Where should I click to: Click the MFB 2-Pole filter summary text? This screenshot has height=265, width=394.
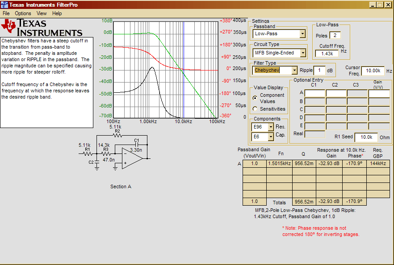click(x=305, y=213)
